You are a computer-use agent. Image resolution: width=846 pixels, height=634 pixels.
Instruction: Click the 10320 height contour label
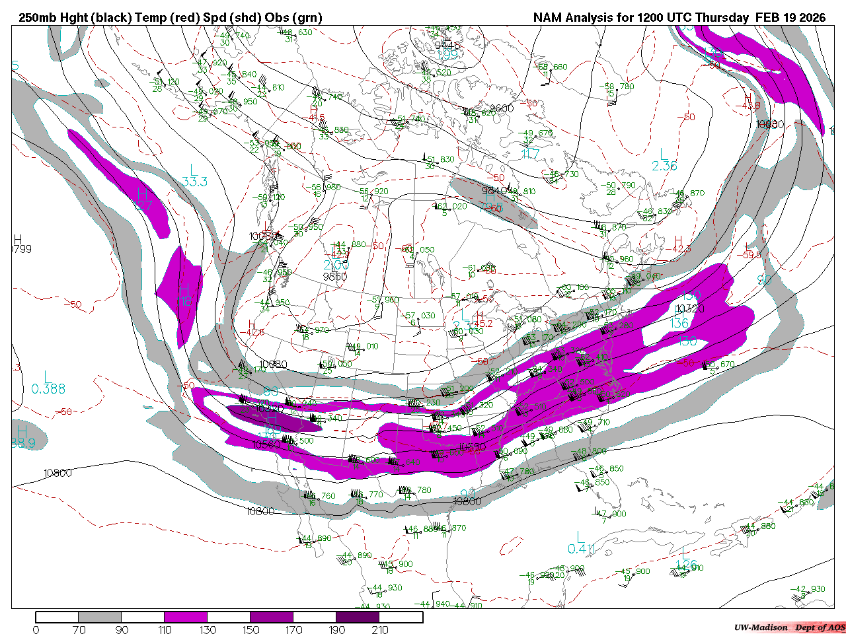[x=690, y=308]
